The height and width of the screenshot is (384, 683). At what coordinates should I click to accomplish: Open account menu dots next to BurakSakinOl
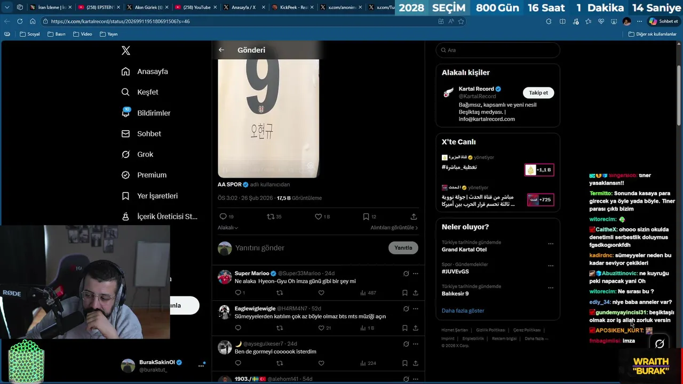pos(201,365)
